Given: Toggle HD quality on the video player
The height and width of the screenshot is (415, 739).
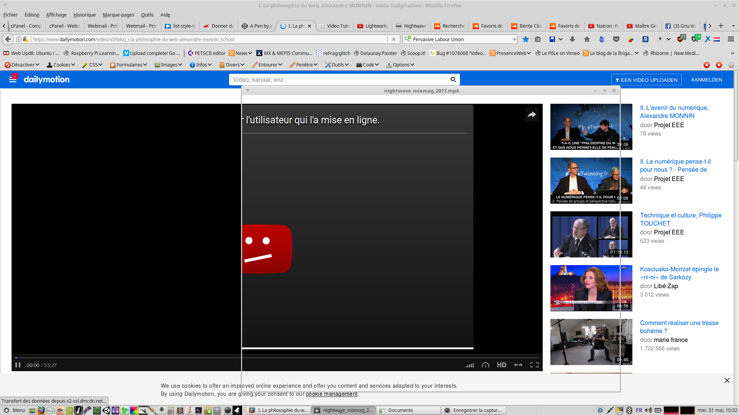Looking at the screenshot, I should [502, 365].
